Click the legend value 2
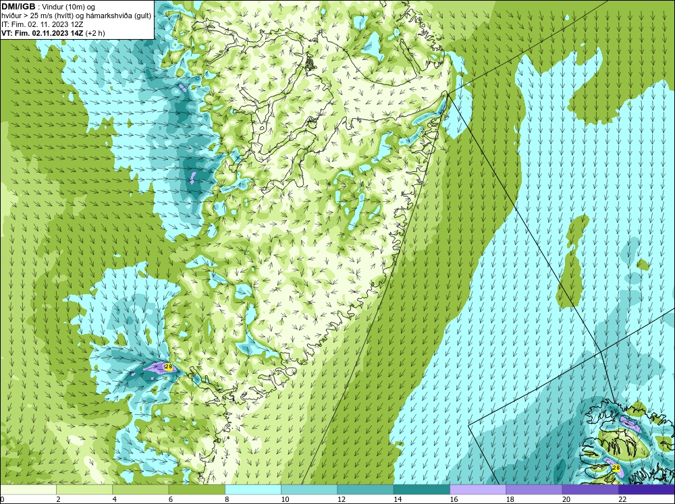Screen dimensions: 675x504 (58, 499)
